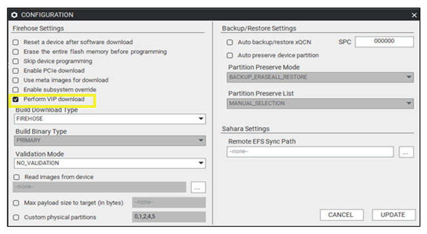Enable Reset a device after software download
The image size is (427, 234).
[x=16, y=42]
